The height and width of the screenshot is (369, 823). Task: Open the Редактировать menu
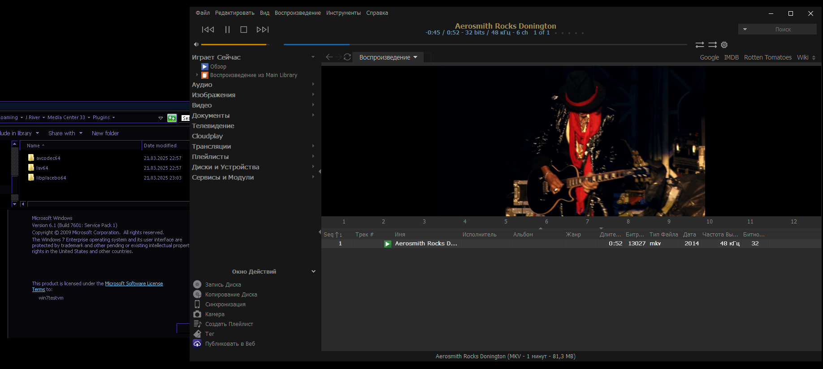tap(235, 13)
